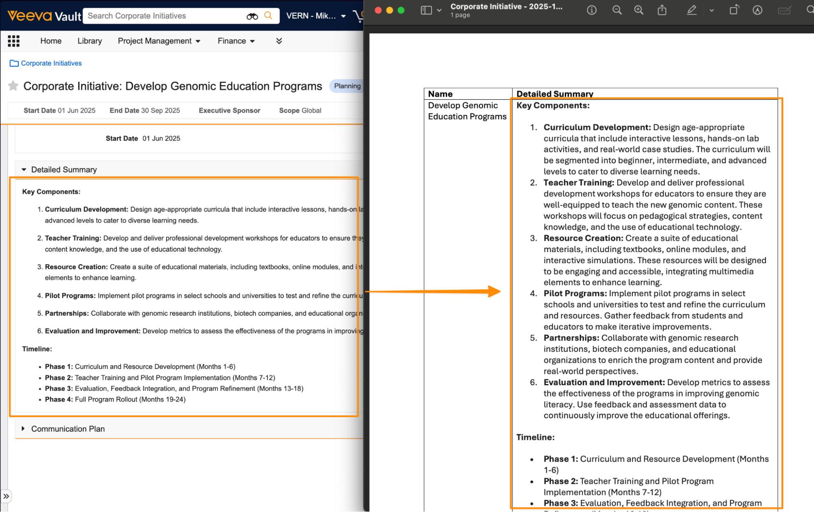Screen dimensions: 814x512
Task: Click the binoculars advanced search icon
Action: coord(252,16)
